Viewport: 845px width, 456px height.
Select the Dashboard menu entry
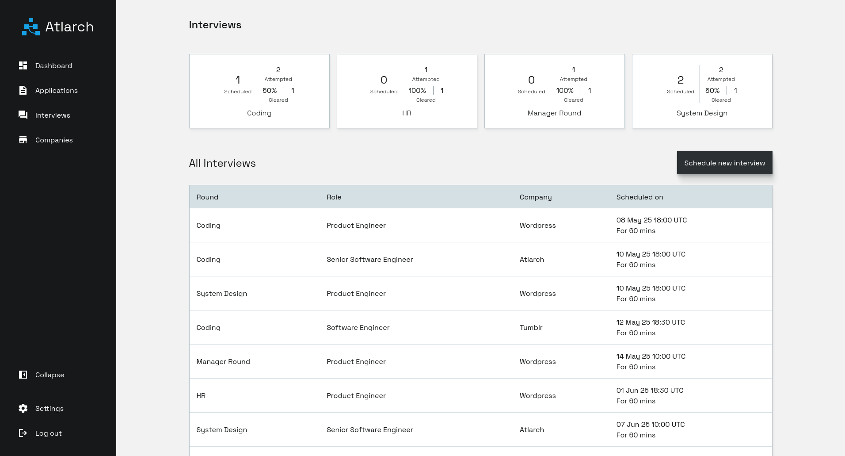pos(53,65)
